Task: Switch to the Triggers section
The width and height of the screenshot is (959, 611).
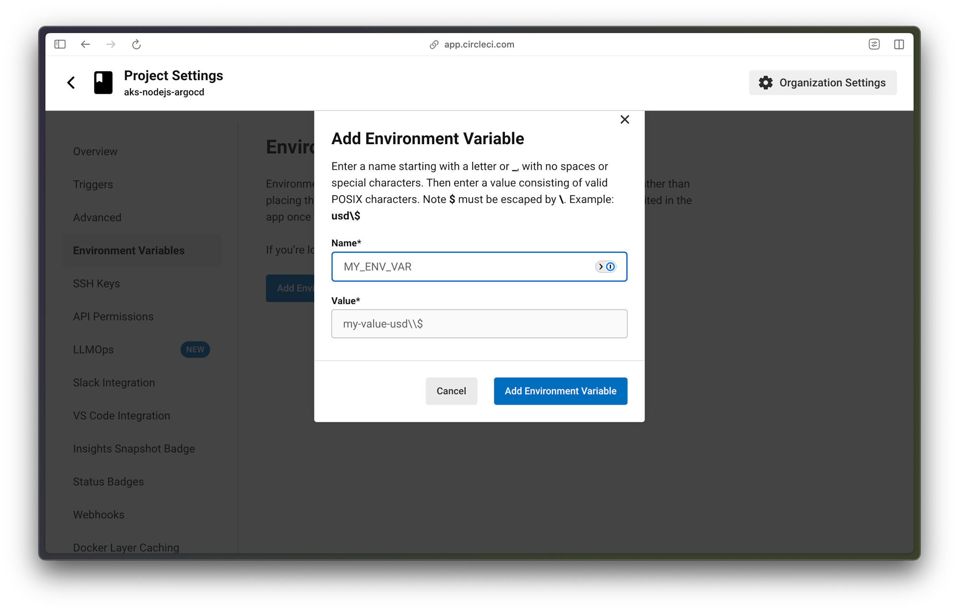Action: (93, 184)
